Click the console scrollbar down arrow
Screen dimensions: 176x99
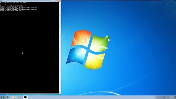[60, 93]
